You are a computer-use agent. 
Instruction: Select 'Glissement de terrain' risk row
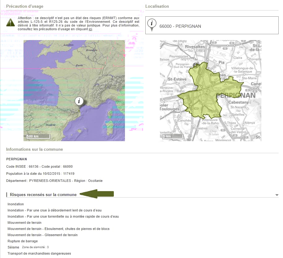point(43,235)
